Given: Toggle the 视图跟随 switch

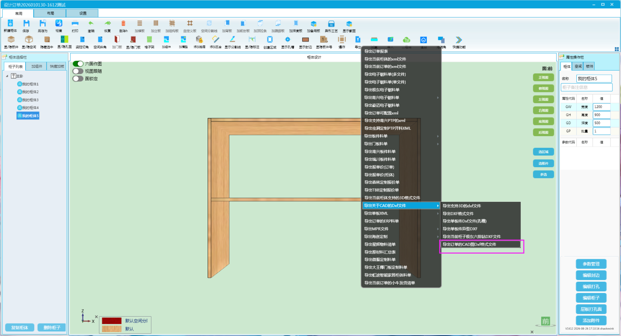Looking at the screenshot, I should point(78,71).
